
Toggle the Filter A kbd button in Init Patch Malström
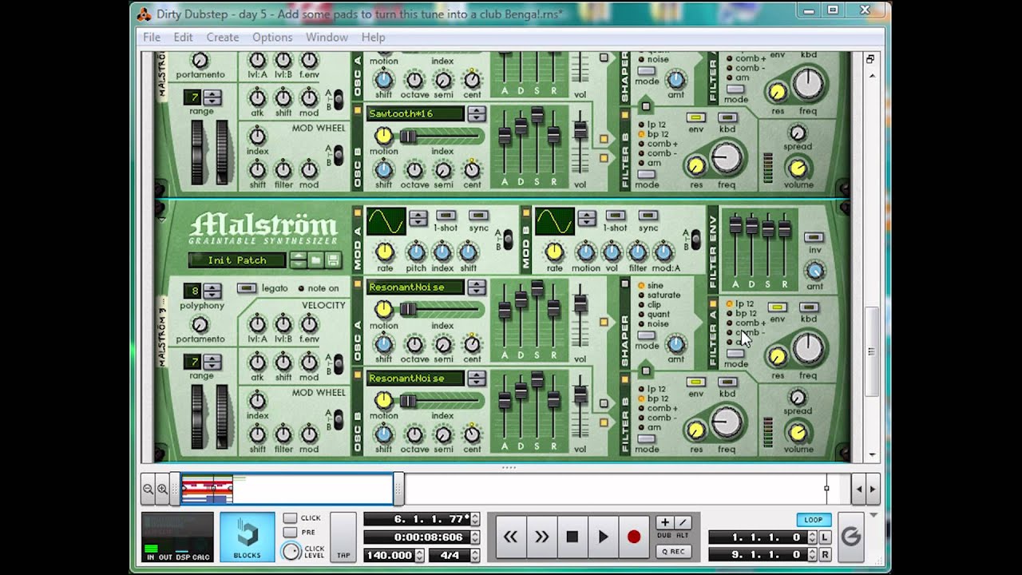(x=809, y=307)
